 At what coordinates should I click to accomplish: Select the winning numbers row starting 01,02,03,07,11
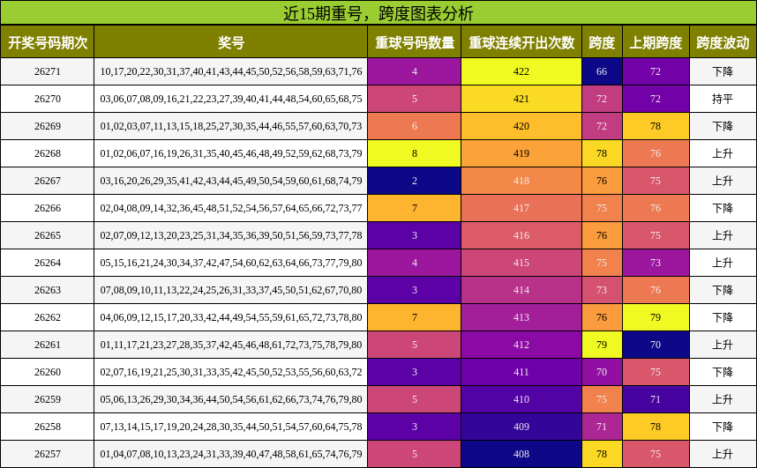(231, 126)
